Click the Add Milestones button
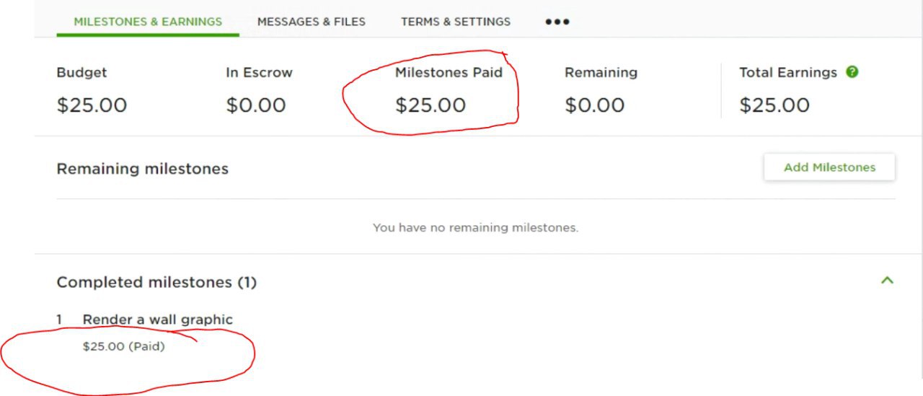 tap(829, 167)
